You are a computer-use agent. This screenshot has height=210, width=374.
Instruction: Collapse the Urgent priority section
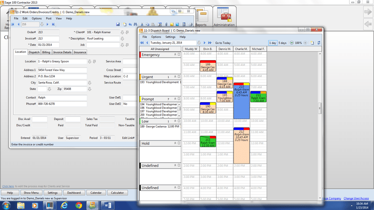[174, 77]
